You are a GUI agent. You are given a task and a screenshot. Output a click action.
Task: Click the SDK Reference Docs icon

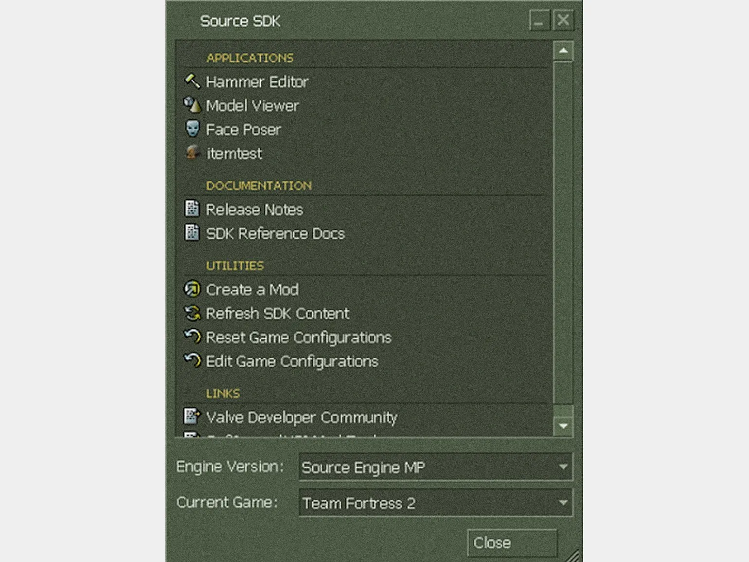(192, 233)
